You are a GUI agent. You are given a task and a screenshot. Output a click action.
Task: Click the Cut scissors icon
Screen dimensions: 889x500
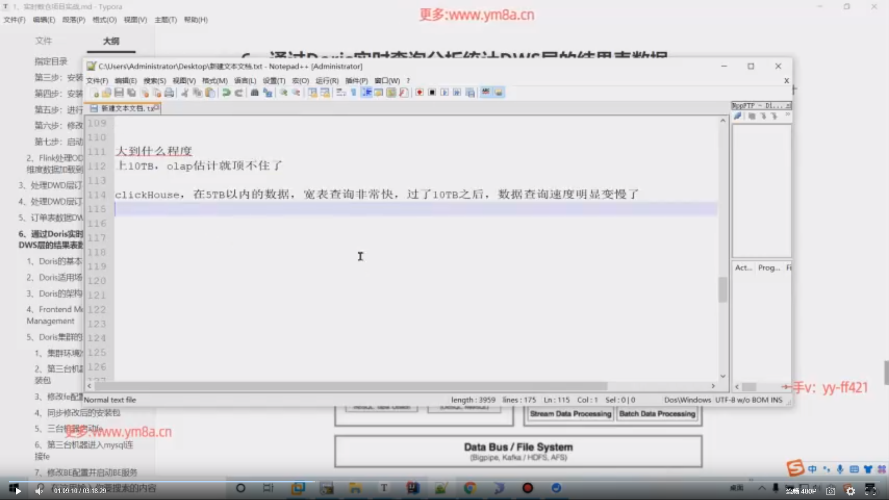point(185,93)
